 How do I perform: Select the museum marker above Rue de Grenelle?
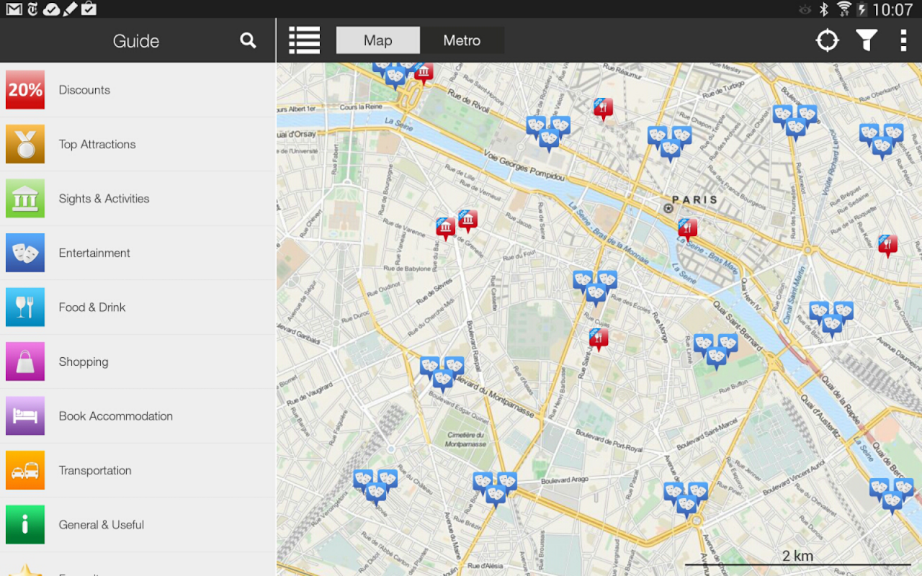pyautogui.click(x=467, y=221)
